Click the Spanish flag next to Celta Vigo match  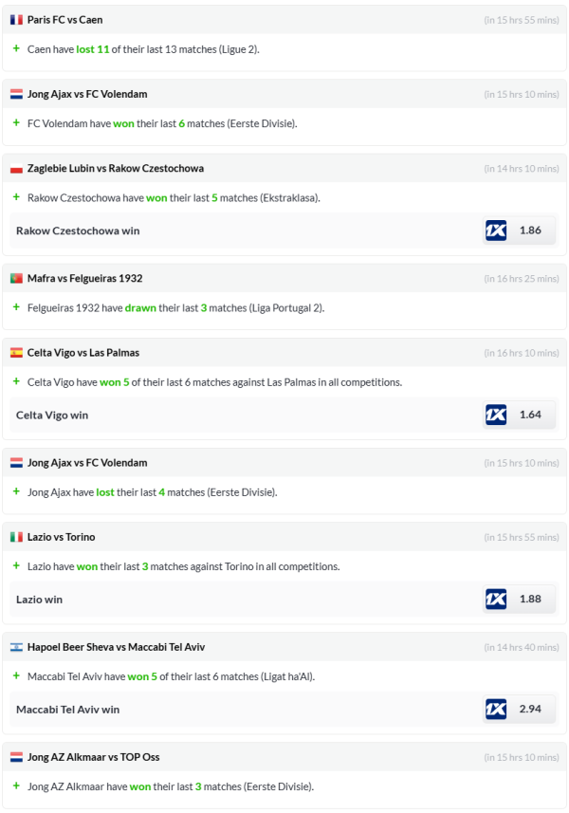(16, 353)
